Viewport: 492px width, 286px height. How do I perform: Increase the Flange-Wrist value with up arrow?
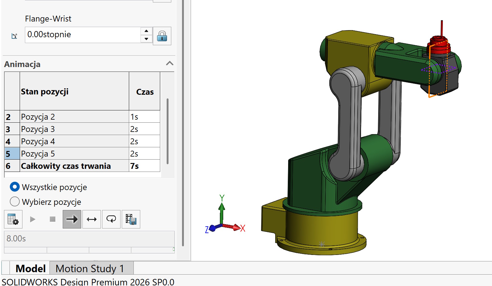146,31
